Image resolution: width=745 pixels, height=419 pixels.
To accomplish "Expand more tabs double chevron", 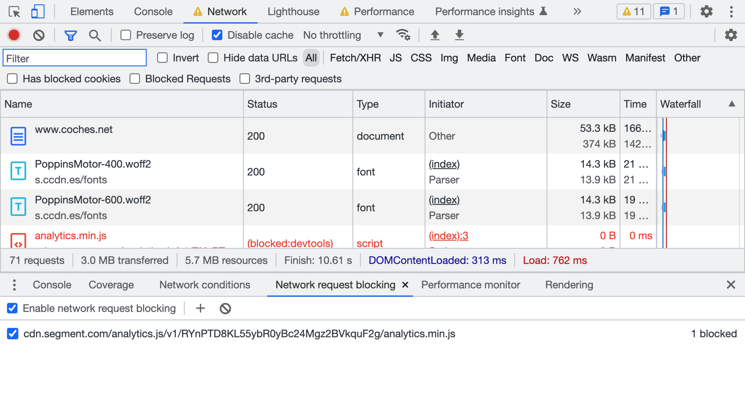I will click(x=577, y=12).
